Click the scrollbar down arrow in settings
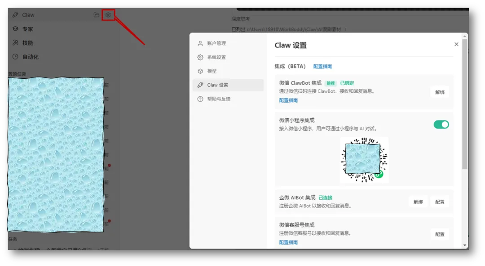 (465, 245)
